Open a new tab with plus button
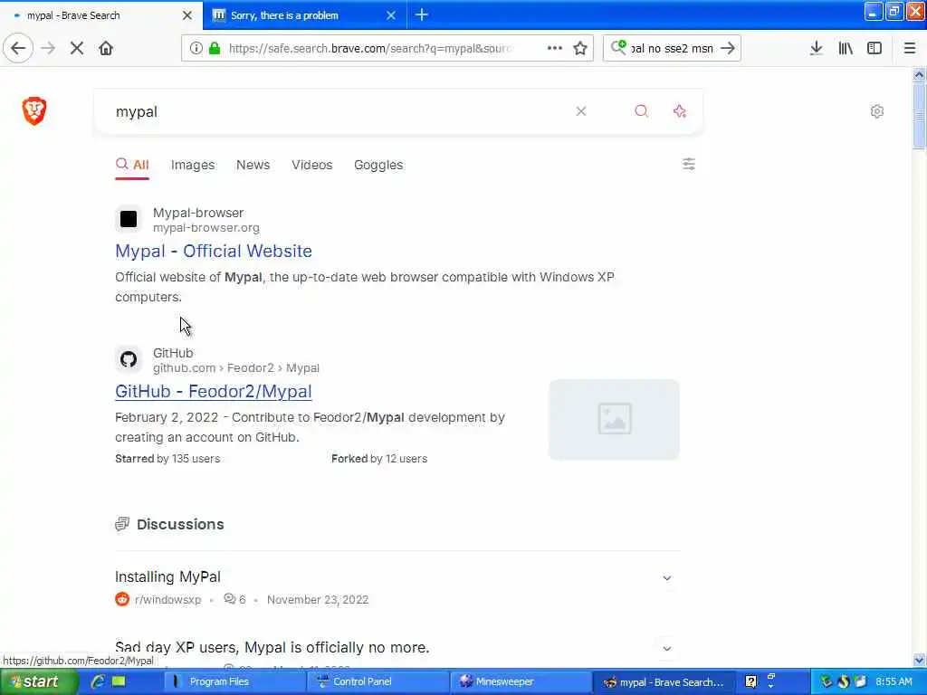Image resolution: width=927 pixels, height=695 pixels. pos(422,14)
